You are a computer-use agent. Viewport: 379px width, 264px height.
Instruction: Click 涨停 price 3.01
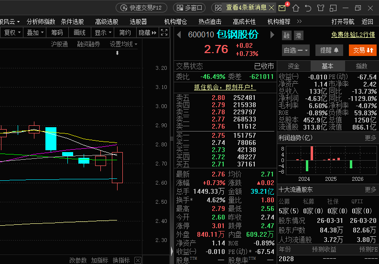click(218, 226)
